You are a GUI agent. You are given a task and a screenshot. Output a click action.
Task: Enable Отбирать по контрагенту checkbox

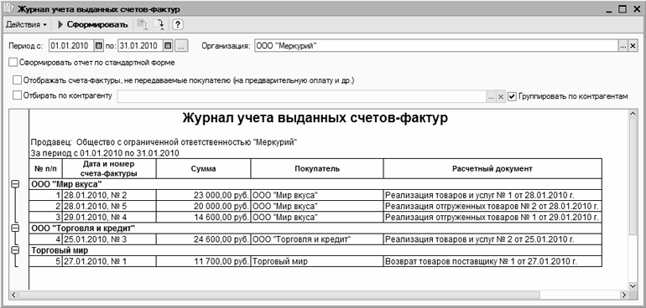17,95
